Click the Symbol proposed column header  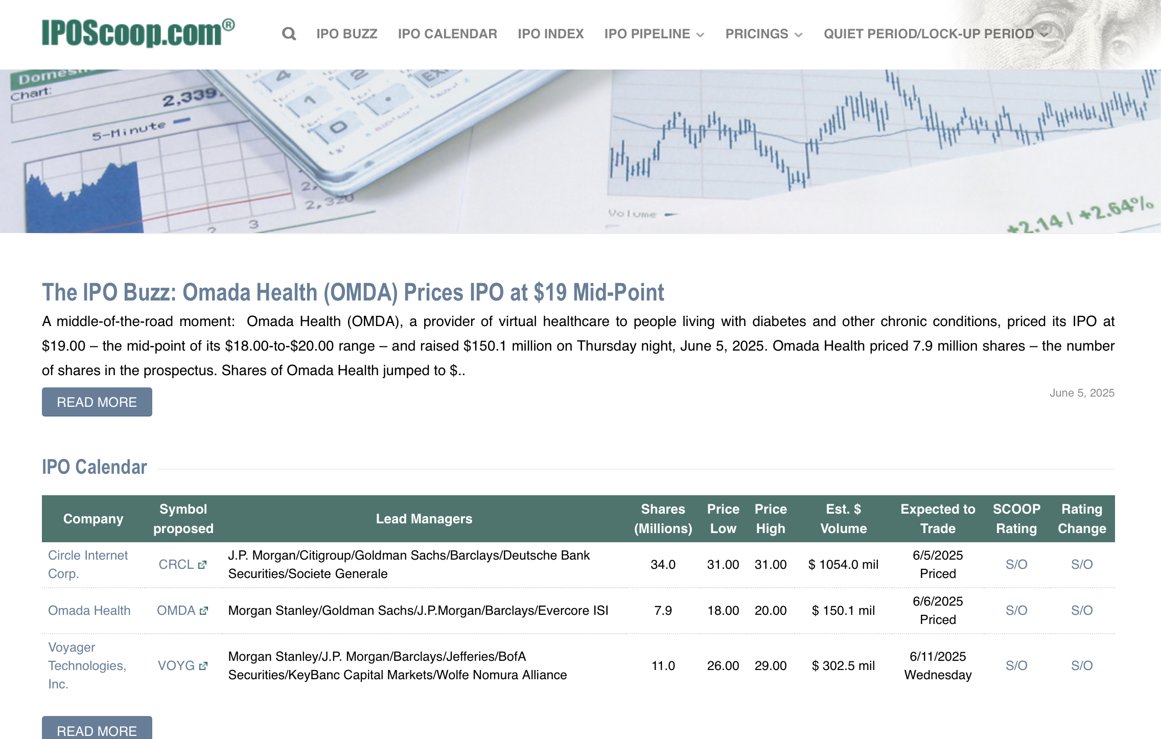pyautogui.click(x=183, y=519)
